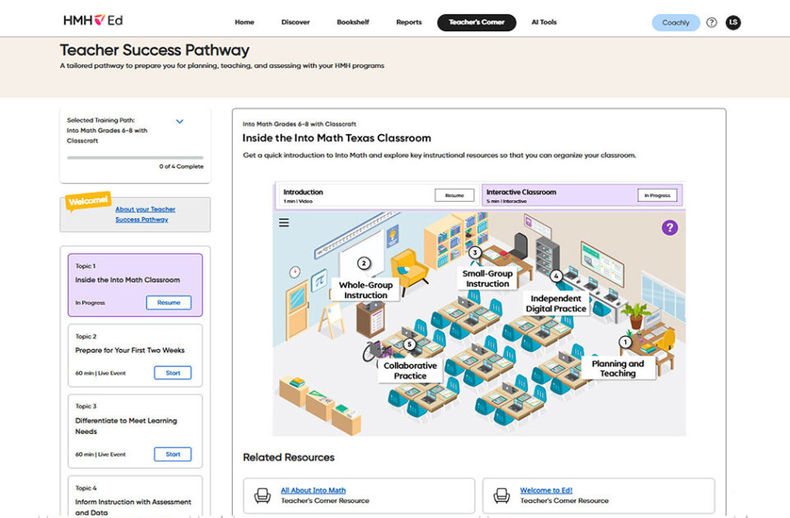Go to the Bookshelf menu item
This screenshot has width=790, height=518.
coord(353,22)
